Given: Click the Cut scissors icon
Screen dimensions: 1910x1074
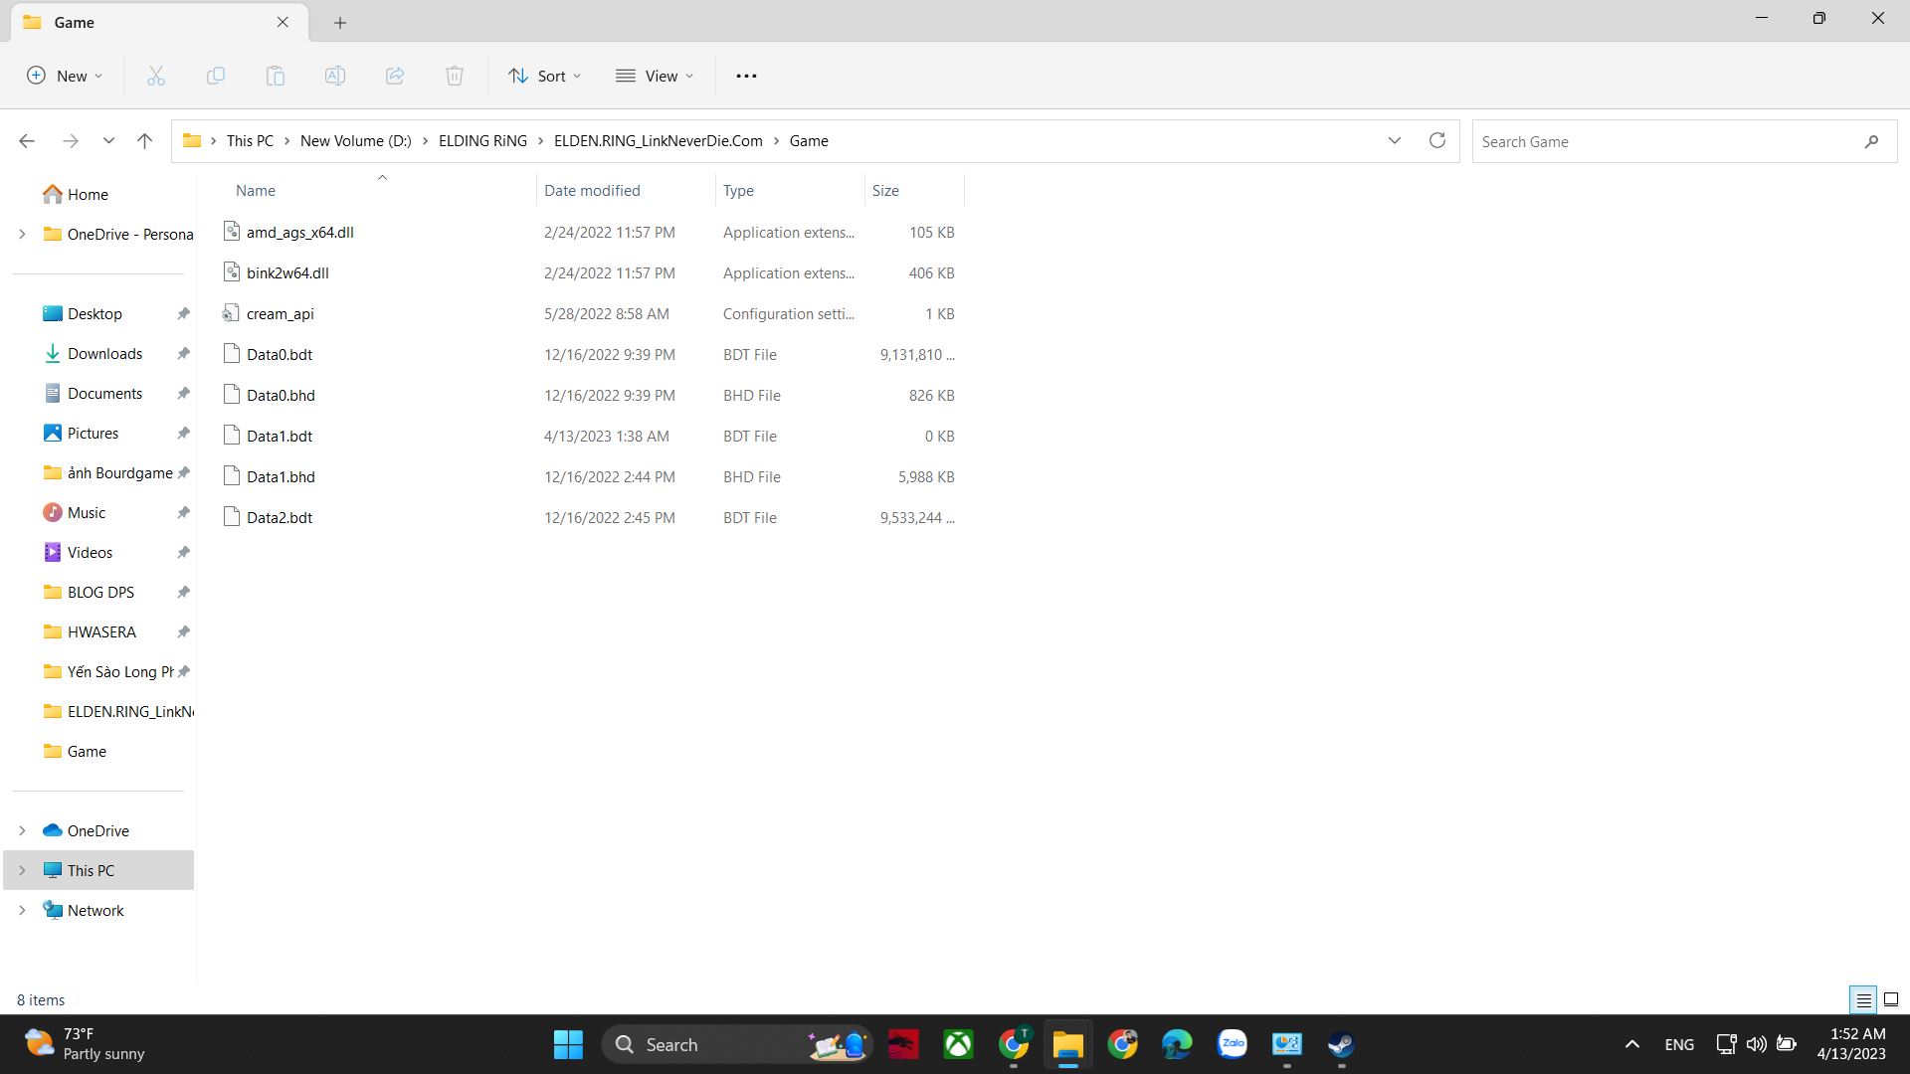Looking at the screenshot, I should tap(156, 76).
